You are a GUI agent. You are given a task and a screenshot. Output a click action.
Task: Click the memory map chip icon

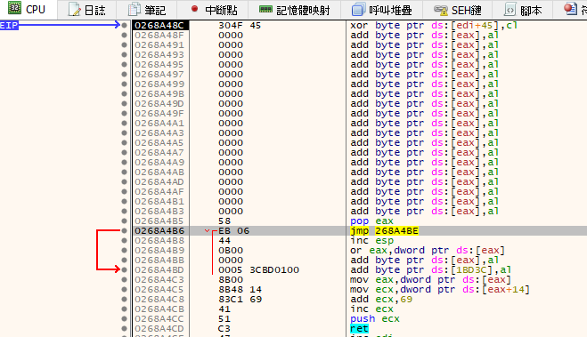265,9
